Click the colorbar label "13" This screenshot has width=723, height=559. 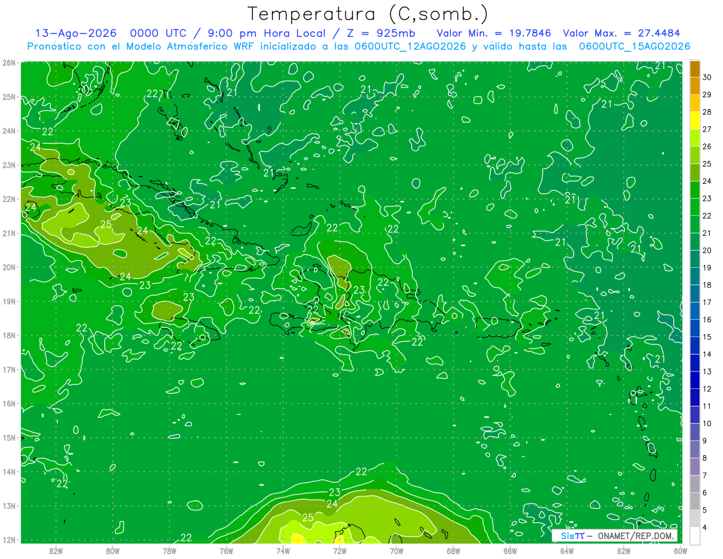point(707,371)
